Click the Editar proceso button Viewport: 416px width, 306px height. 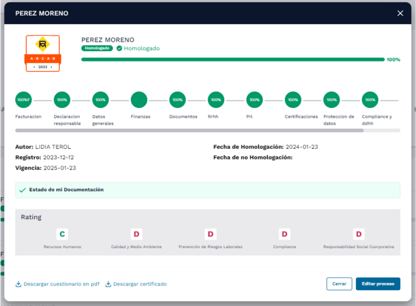click(x=378, y=284)
